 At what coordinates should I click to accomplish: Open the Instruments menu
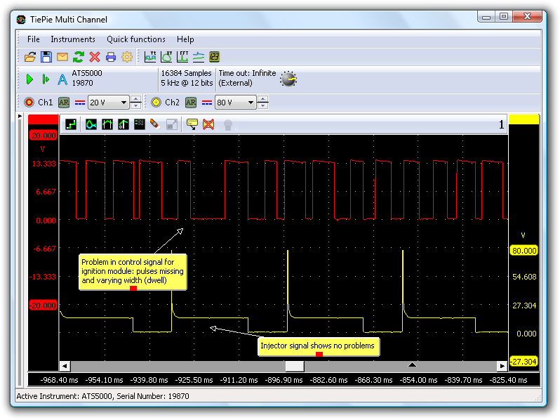[x=72, y=39]
